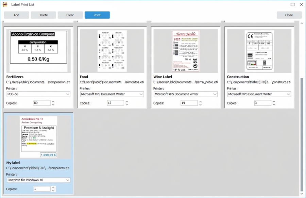
Task: Maximize the Label Print List window
Action: pos(292,4)
